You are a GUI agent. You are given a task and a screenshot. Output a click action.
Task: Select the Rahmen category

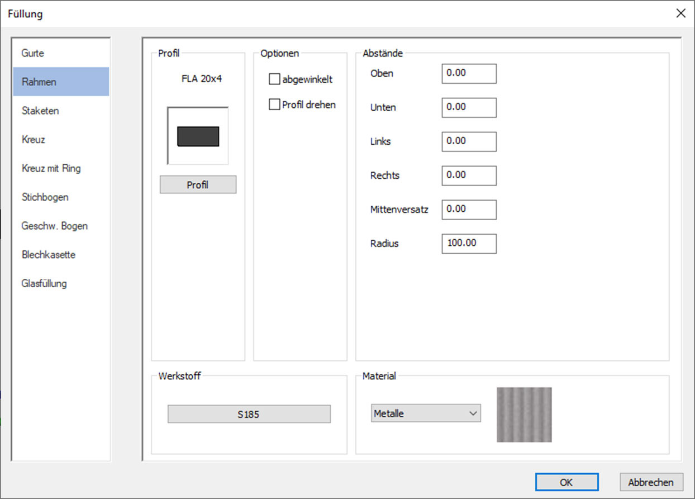click(x=61, y=82)
